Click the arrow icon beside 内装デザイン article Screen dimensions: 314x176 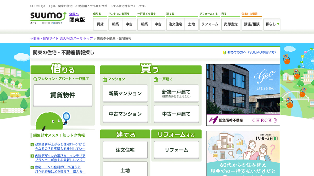[32, 156]
